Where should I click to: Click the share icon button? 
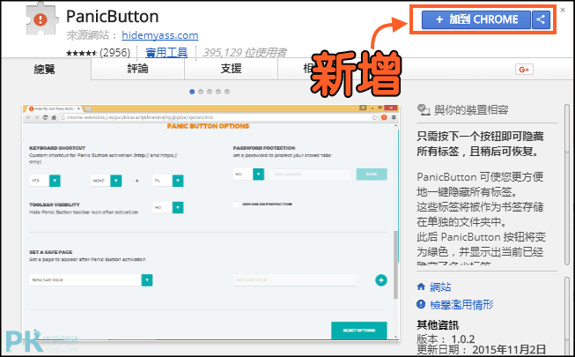point(541,19)
